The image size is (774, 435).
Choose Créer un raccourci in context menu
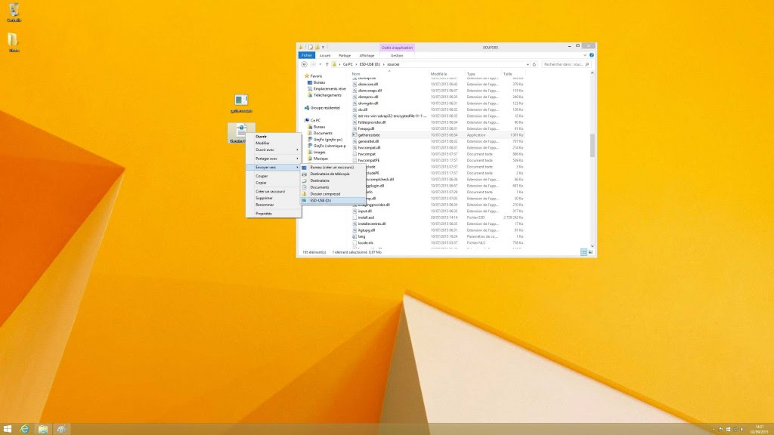click(x=274, y=191)
